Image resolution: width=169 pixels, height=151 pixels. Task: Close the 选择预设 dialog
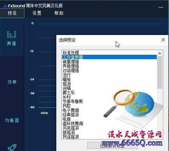pos(163,40)
